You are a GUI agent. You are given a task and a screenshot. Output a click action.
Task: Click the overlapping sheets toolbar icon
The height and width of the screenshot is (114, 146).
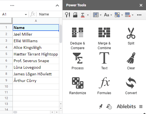pos(75,15)
